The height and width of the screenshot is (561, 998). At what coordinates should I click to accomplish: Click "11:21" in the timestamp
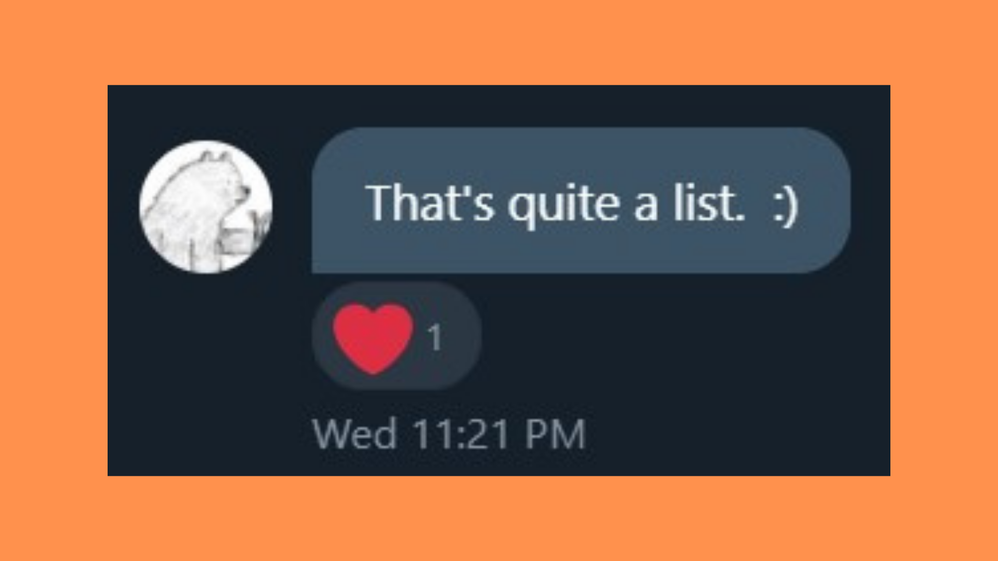pyautogui.click(x=461, y=434)
